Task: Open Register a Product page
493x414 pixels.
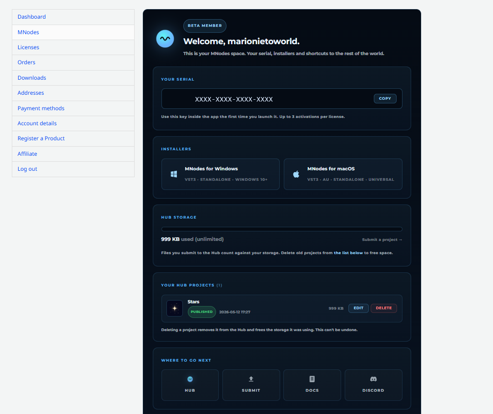Action: [x=73, y=139]
